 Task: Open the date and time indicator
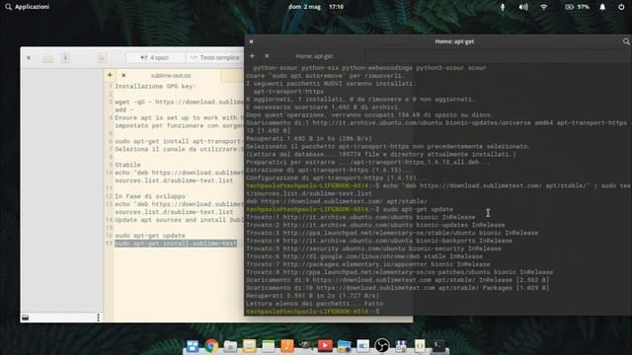pyautogui.click(x=316, y=7)
